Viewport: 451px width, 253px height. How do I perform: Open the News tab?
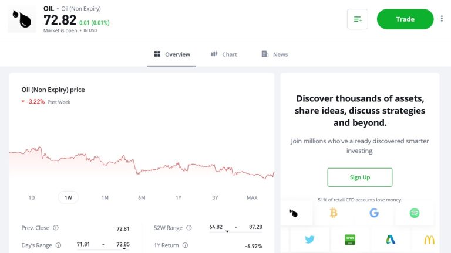[x=275, y=54]
